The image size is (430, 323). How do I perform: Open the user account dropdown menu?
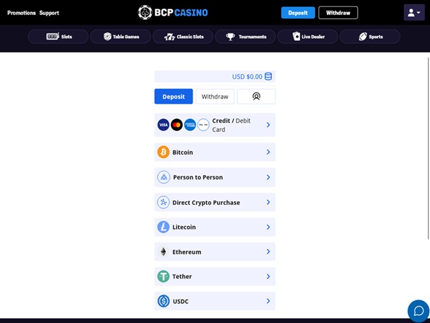[414, 13]
